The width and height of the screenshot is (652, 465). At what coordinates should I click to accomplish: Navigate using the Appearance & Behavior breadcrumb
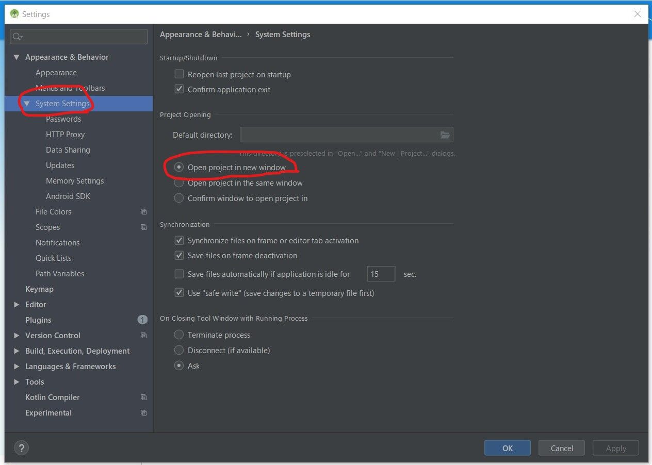click(201, 34)
